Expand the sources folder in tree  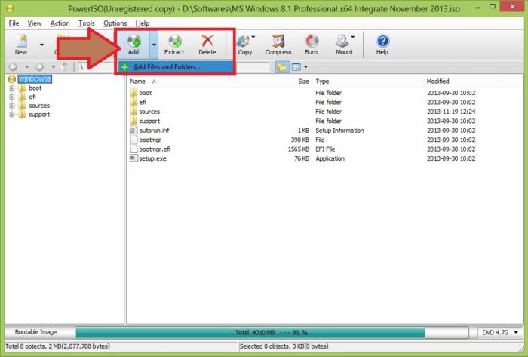point(12,106)
